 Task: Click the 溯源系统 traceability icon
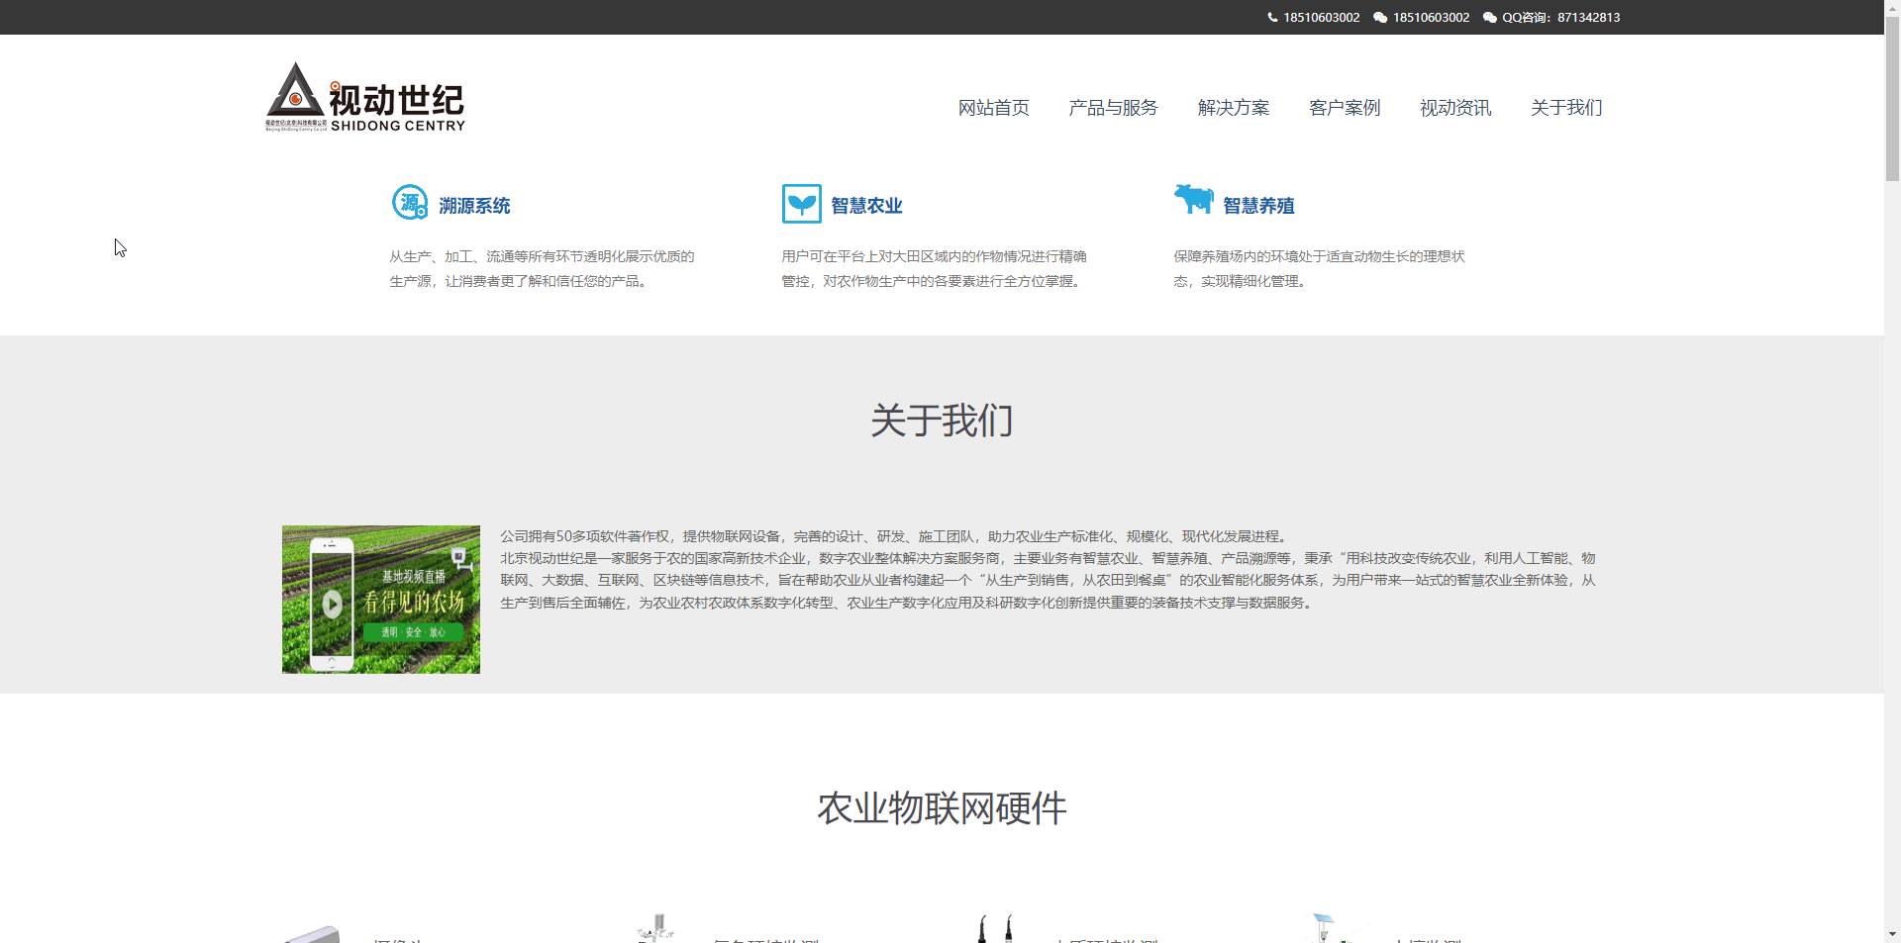coord(410,203)
